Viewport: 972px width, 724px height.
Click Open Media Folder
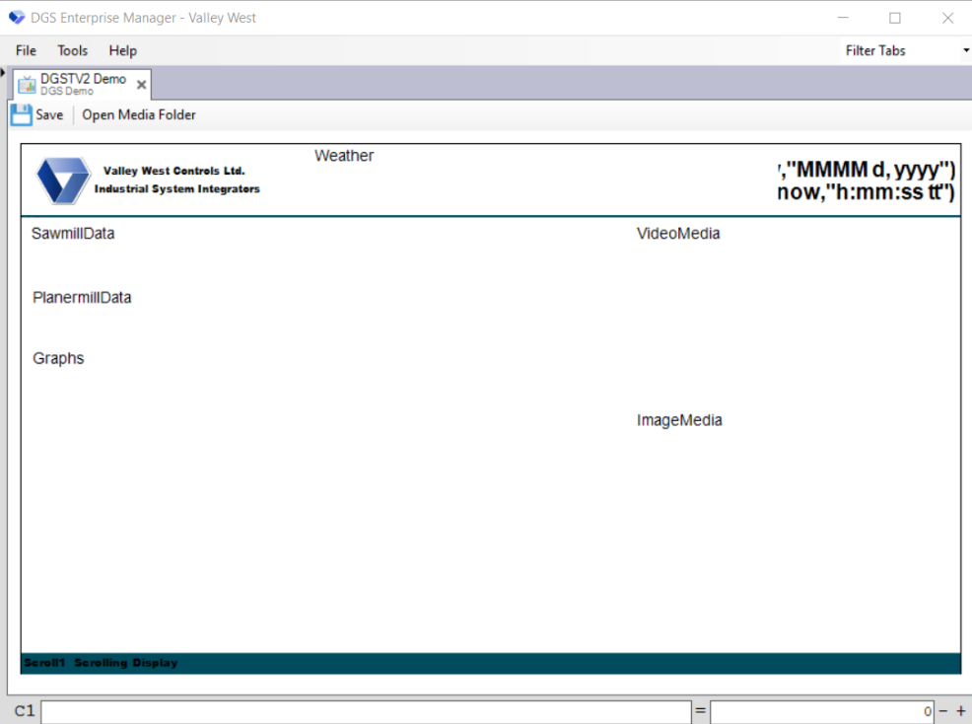(x=138, y=114)
